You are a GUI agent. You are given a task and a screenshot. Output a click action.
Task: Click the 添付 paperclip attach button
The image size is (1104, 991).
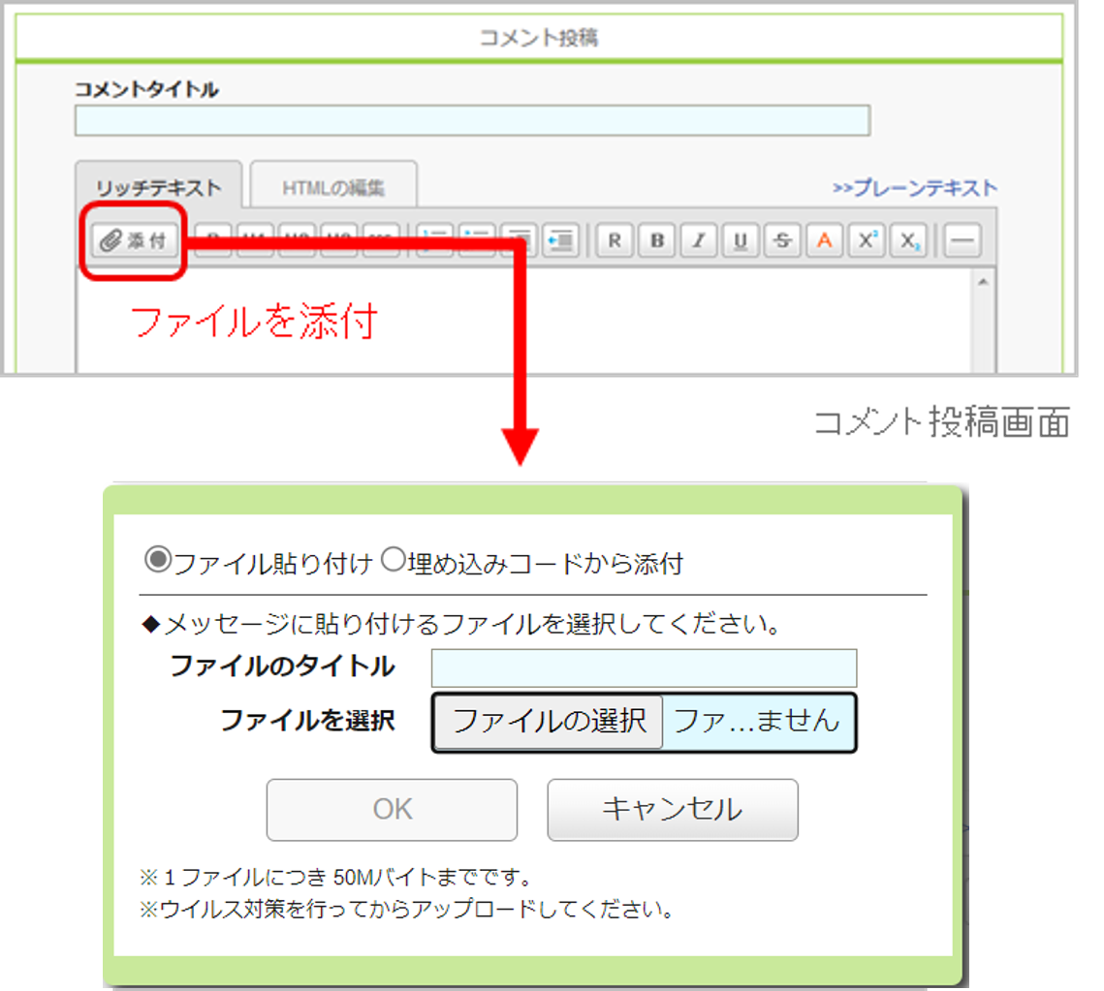133,240
